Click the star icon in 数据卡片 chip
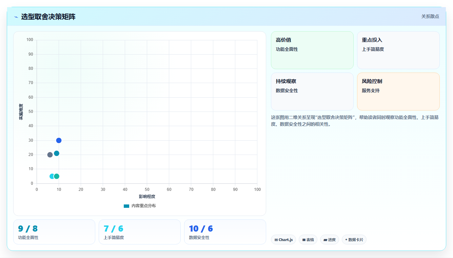This screenshot has width=453, height=258. pos(346,240)
